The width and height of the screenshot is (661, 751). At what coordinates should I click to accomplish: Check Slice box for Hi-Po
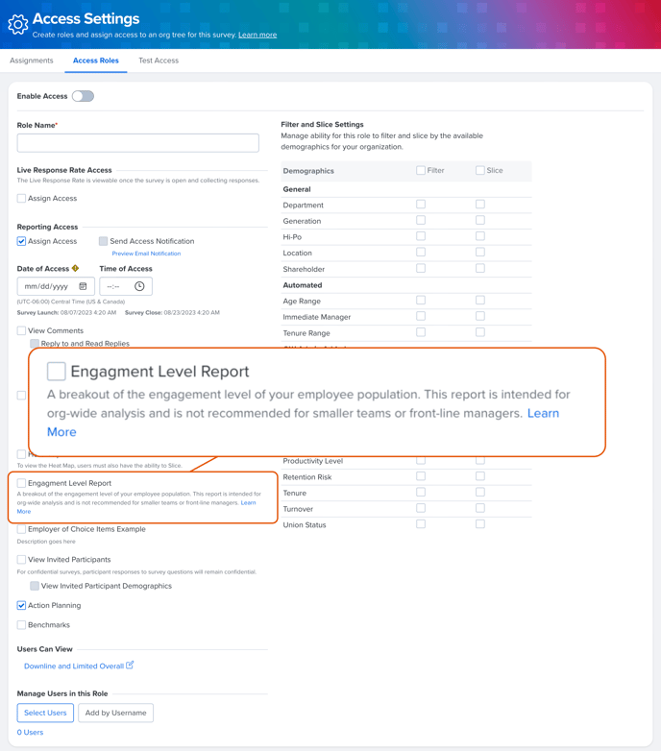tap(480, 236)
